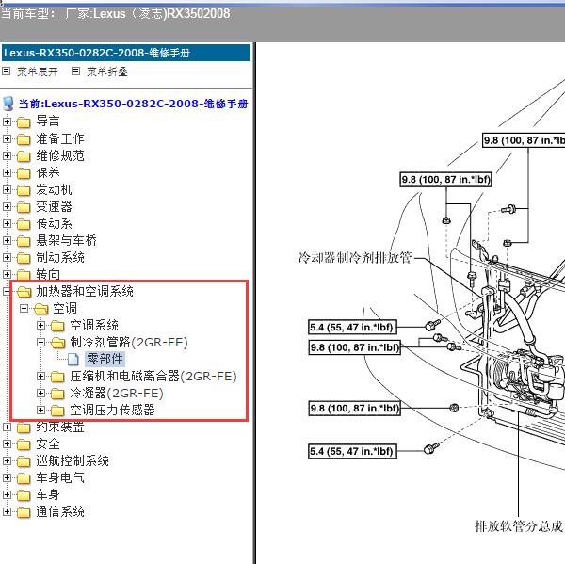Select the 压缩机和电磁离合器(2GR-FE) label
Viewport: 565px width, 564px height.
[x=153, y=377]
